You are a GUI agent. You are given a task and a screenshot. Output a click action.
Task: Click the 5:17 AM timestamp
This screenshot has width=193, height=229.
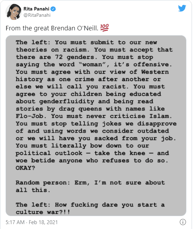pos(15,222)
